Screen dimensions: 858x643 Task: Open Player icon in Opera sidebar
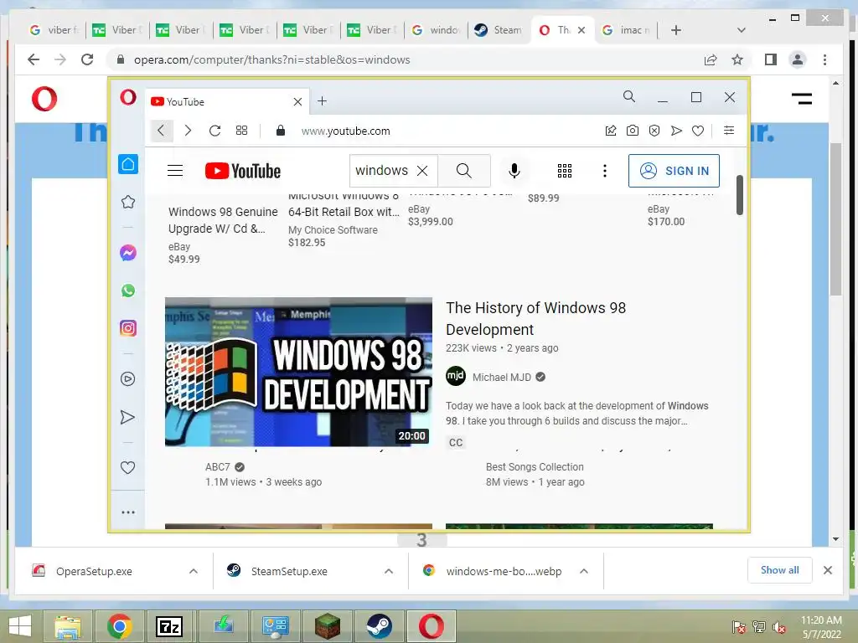[128, 379]
